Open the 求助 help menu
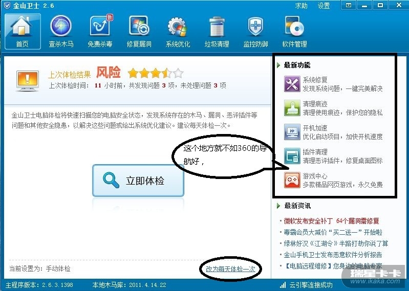Viewport: 409px width, 291px height. [302, 6]
